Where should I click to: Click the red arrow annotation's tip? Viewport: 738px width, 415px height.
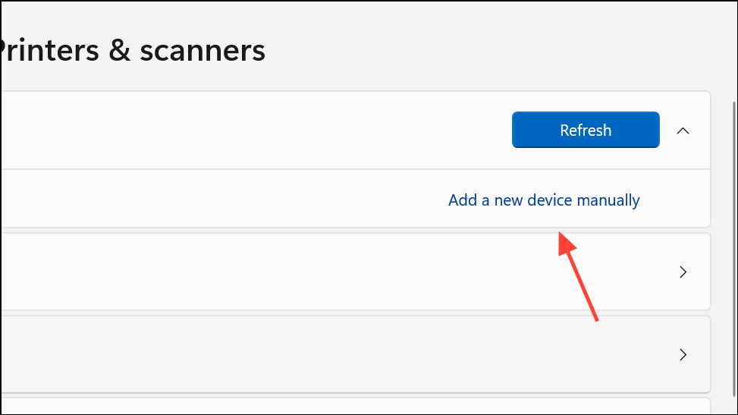tap(561, 234)
